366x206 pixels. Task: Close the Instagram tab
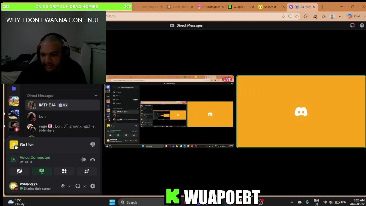[222, 7]
